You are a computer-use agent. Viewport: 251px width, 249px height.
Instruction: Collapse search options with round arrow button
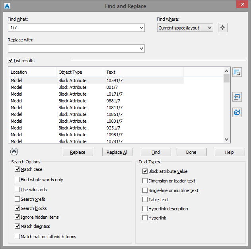[14, 151]
